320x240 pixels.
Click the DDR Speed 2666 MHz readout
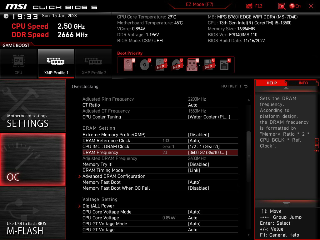pos(50,35)
